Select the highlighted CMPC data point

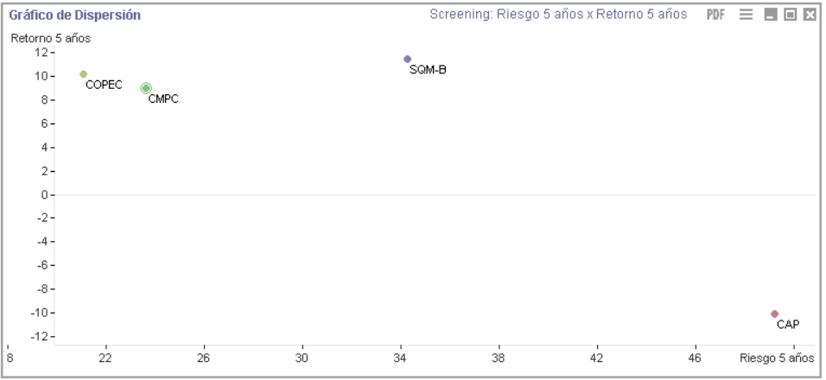[x=146, y=88]
